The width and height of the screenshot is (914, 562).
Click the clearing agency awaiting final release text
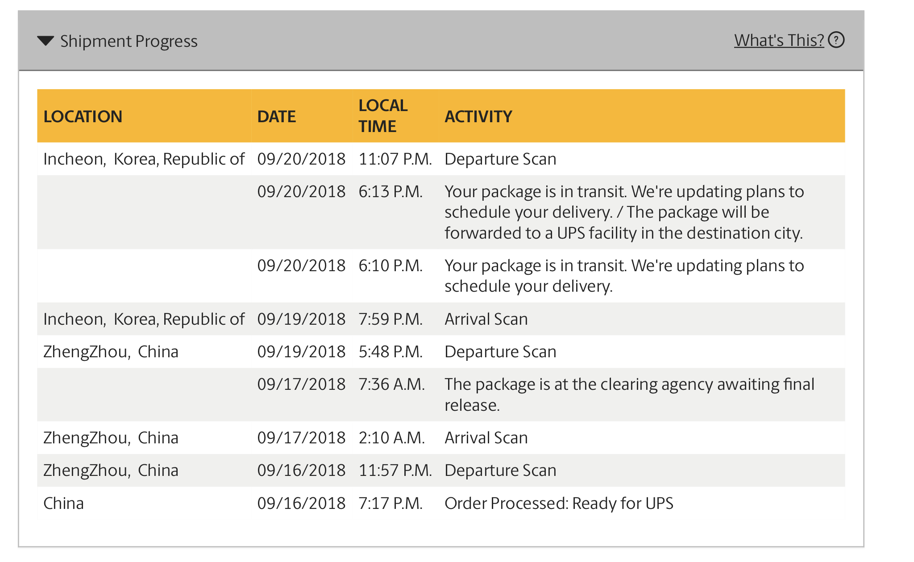pyautogui.click(x=629, y=394)
